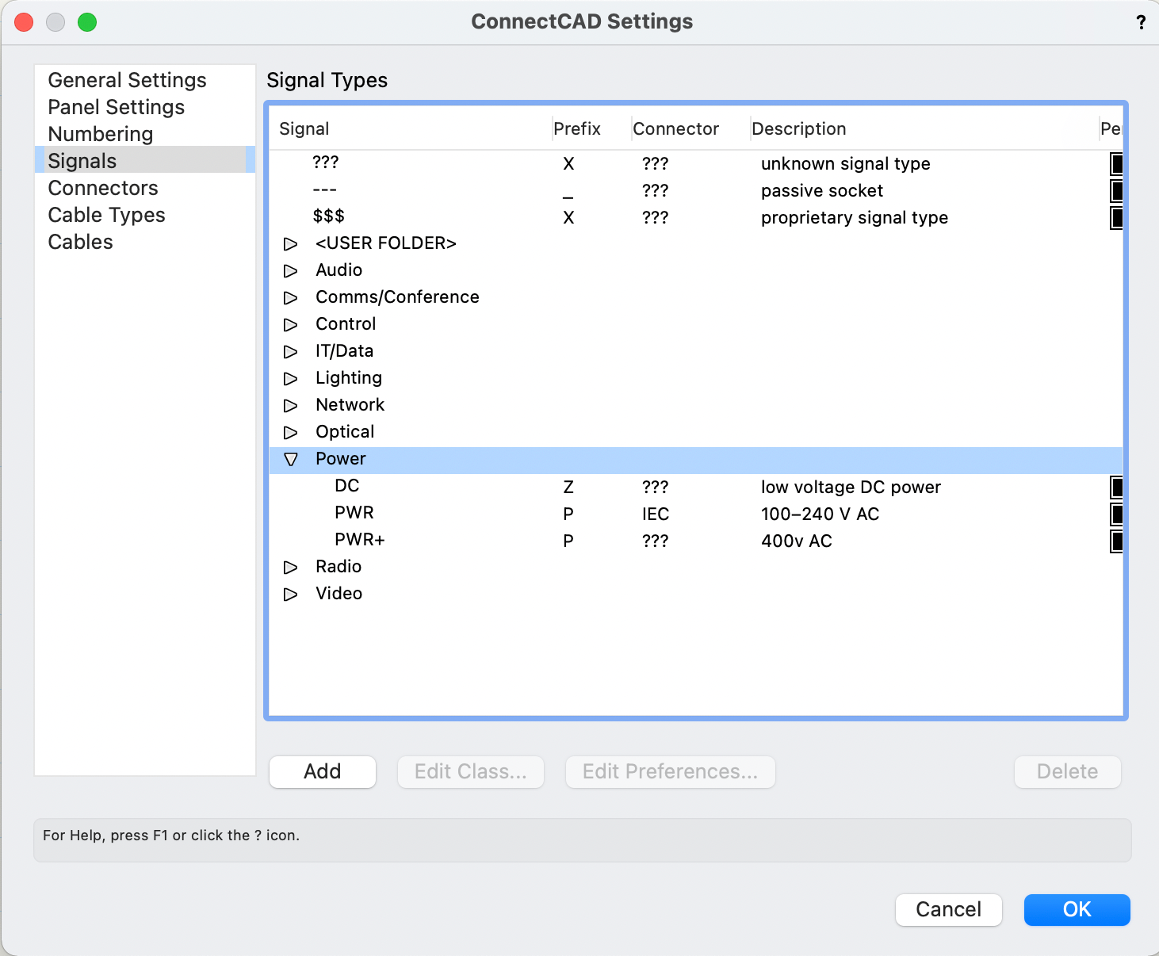
Task: Click the pen swatch for proprietary signal type
Action: click(1116, 217)
